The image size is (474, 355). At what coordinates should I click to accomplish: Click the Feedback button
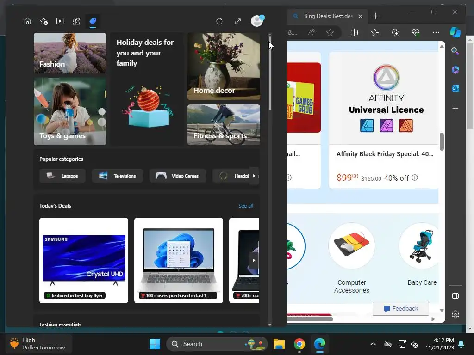pos(400,308)
